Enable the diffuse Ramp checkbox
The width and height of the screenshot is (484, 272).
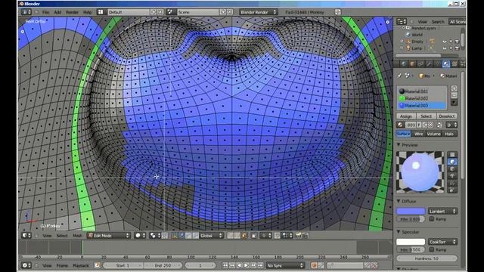coord(432,219)
